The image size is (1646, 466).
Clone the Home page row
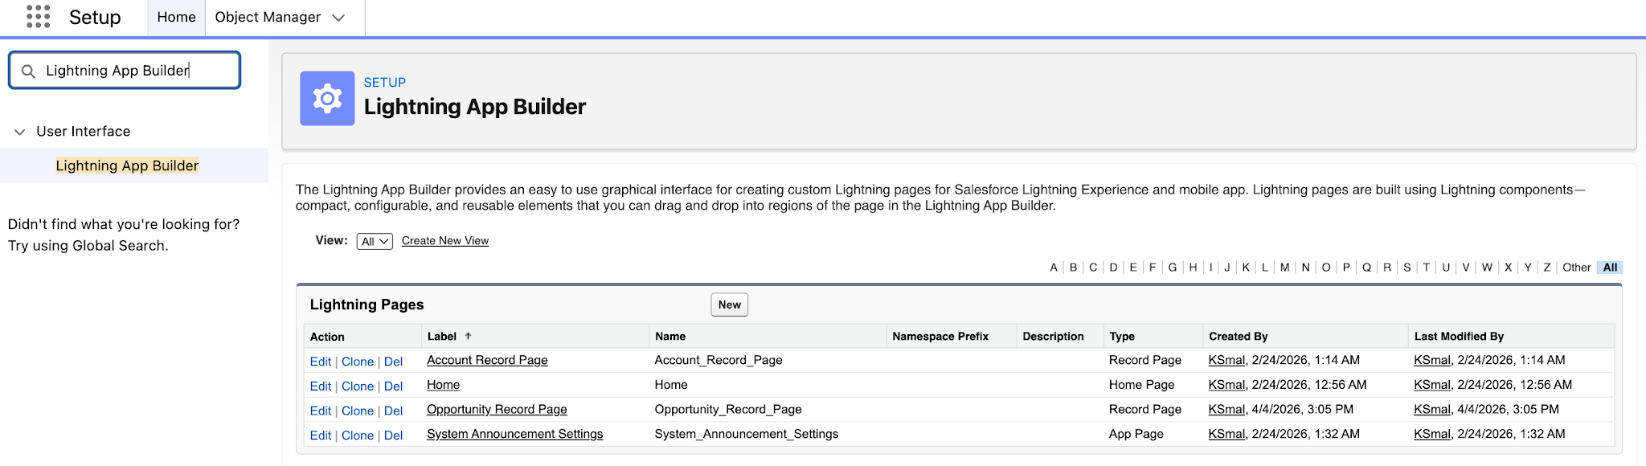pos(358,386)
